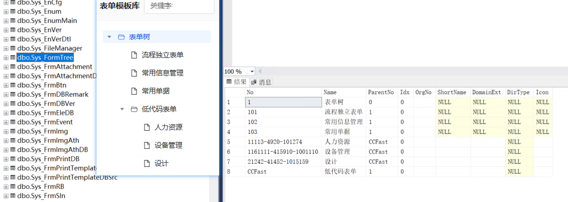
Task: Switch to the 结果 results tab
Action: [236, 82]
